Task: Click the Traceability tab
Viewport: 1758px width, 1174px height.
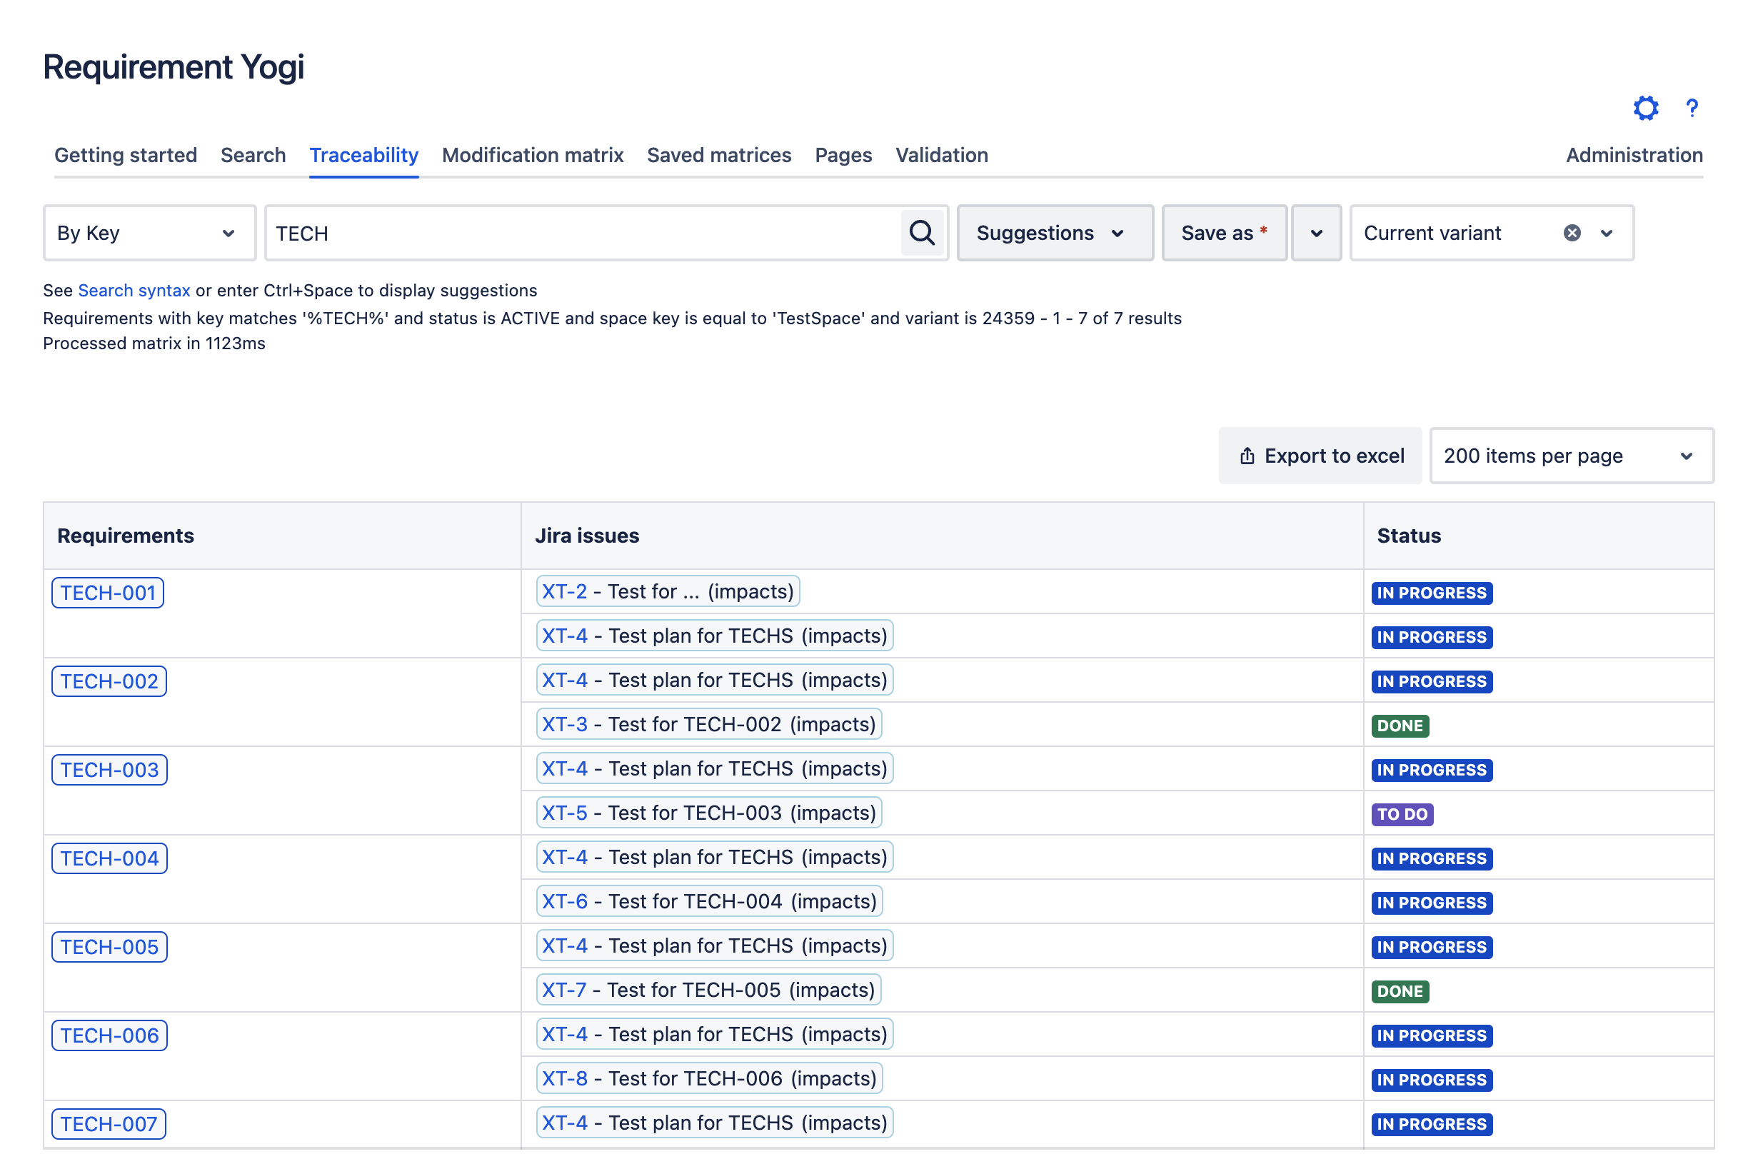Action: point(363,155)
